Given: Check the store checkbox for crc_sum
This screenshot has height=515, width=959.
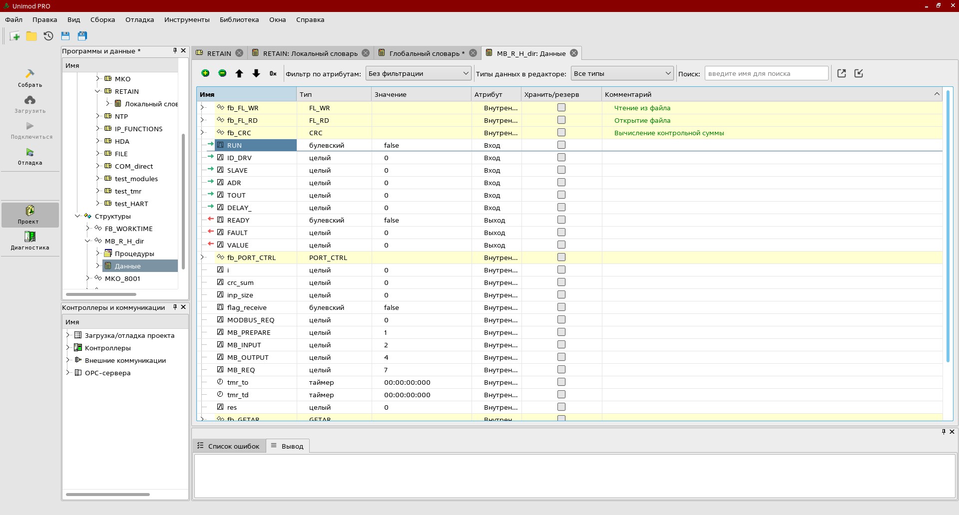Looking at the screenshot, I should (x=561, y=282).
